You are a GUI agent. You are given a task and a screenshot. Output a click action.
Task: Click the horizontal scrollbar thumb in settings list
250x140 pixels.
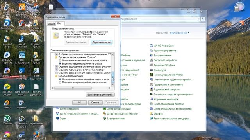pos(73,88)
